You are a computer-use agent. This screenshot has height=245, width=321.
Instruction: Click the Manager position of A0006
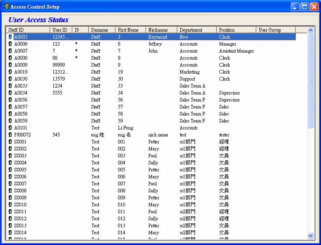[228, 44]
